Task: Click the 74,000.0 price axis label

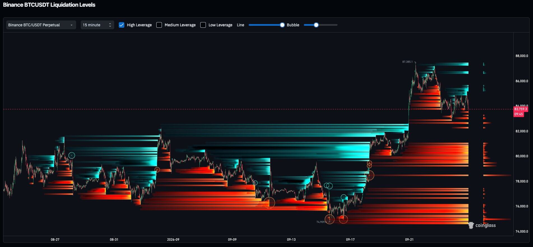Action: (522, 231)
